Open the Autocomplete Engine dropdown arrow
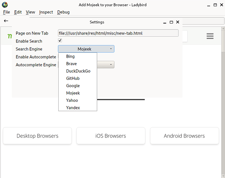This screenshot has height=178, width=225. point(111,65)
